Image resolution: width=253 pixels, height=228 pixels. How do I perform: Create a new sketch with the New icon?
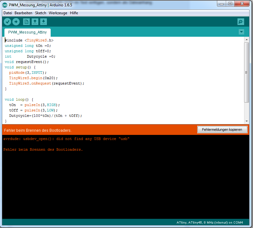(27, 22)
